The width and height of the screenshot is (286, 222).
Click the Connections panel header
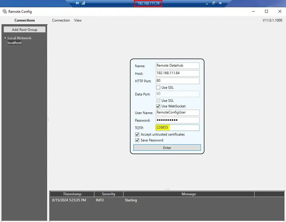24,20
